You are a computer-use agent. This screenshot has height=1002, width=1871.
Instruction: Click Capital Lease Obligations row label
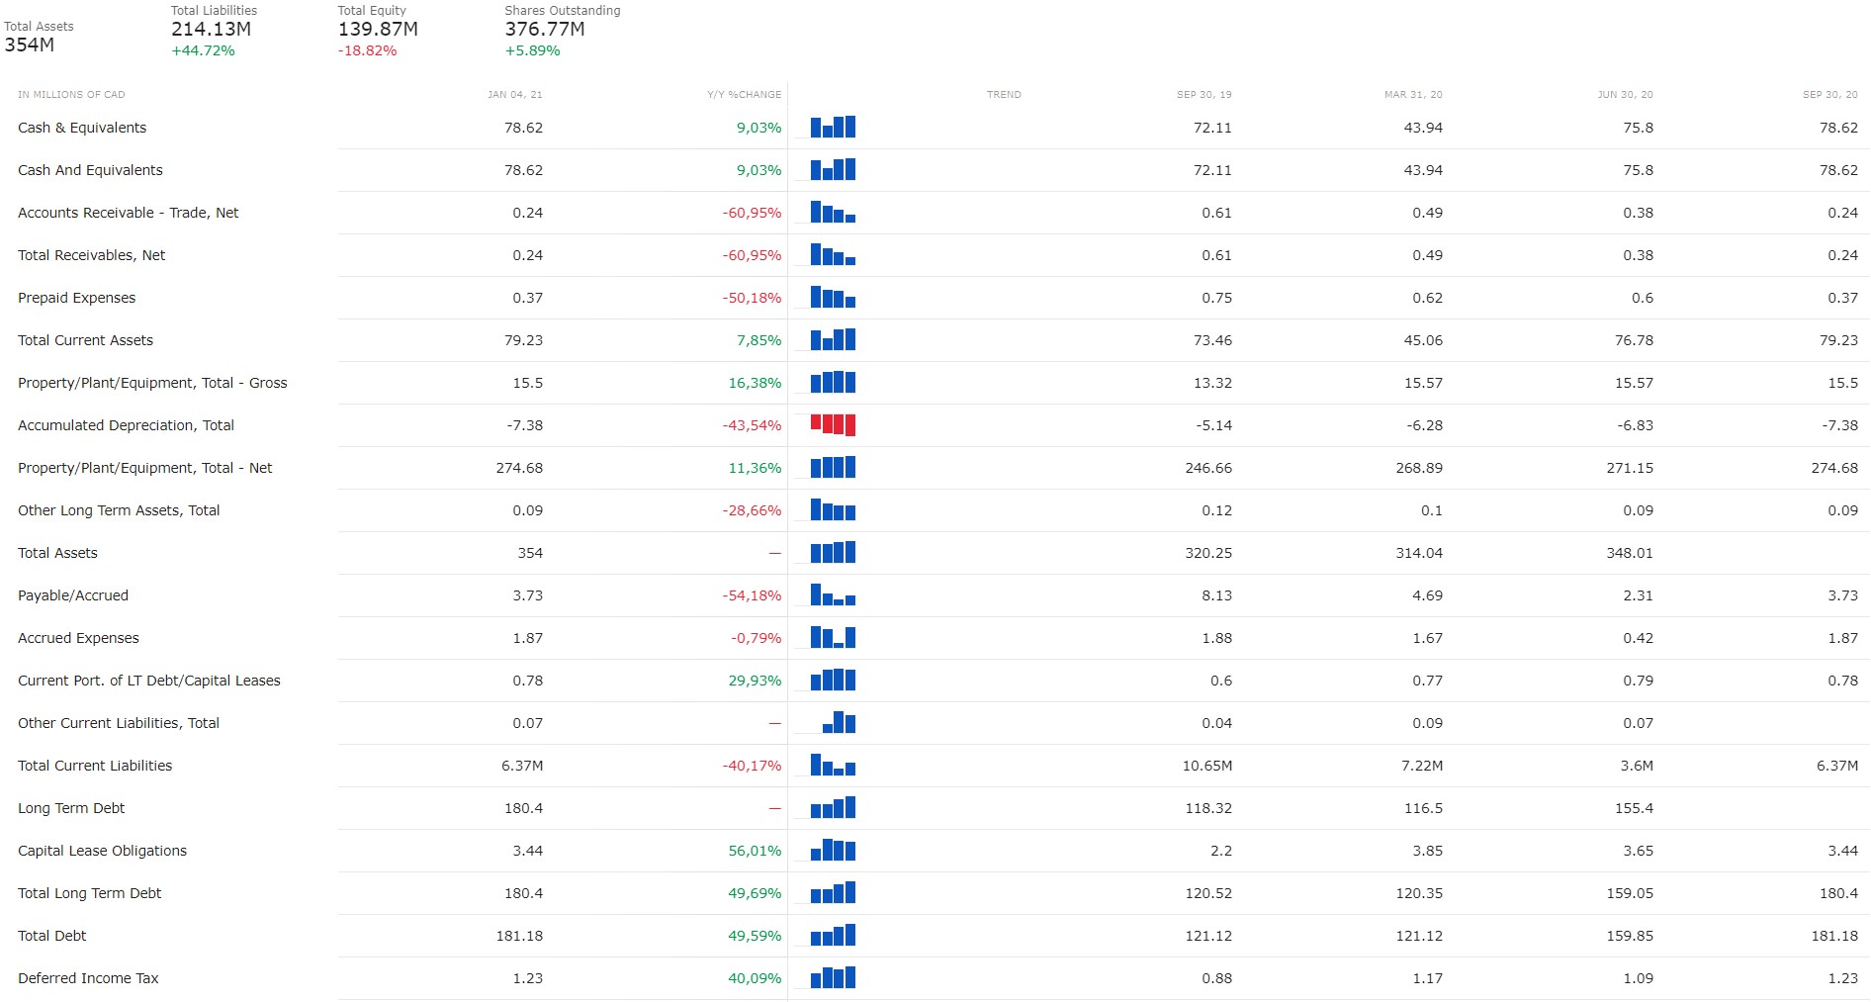click(102, 851)
